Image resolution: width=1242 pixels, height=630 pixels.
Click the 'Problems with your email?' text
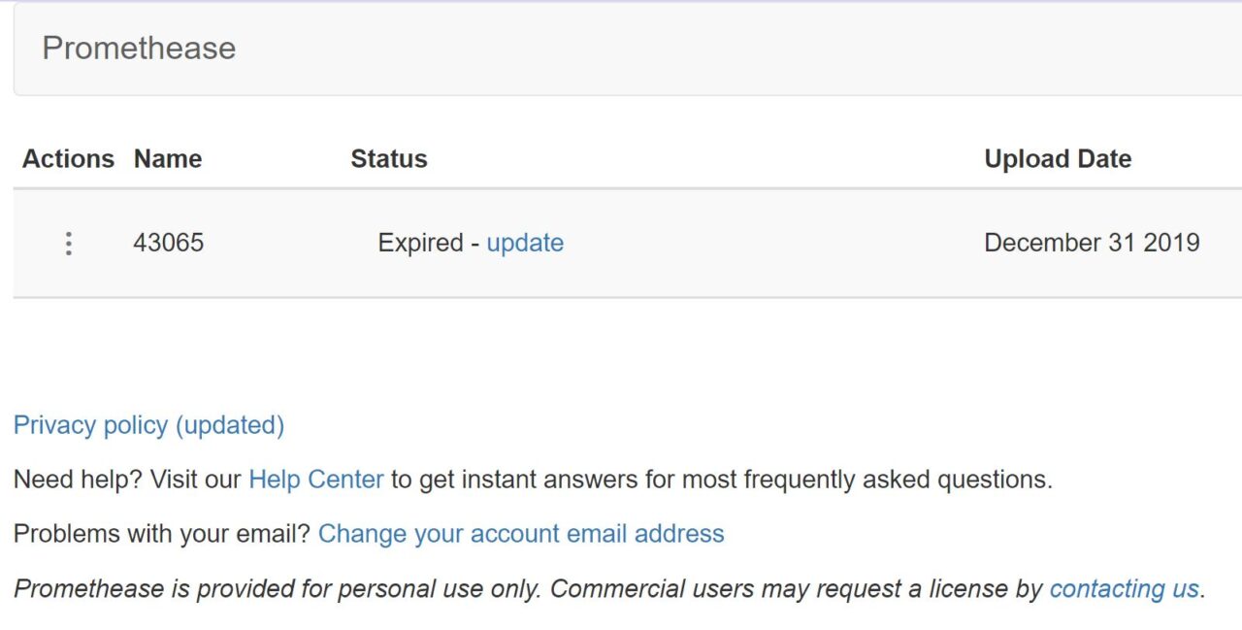click(x=161, y=534)
